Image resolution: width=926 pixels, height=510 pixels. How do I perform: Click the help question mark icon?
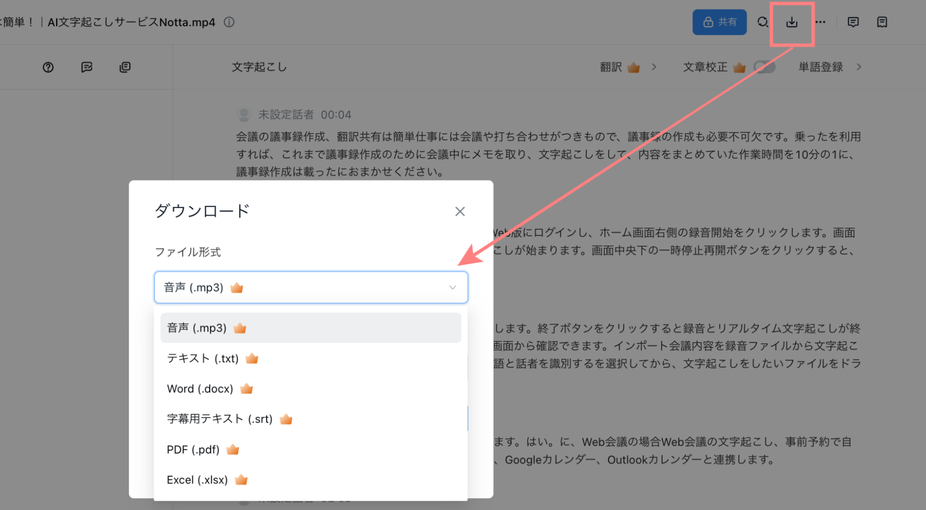(x=48, y=68)
